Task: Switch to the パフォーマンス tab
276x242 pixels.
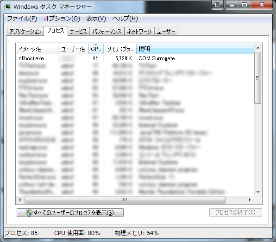Action: click(x=107, y=32)
